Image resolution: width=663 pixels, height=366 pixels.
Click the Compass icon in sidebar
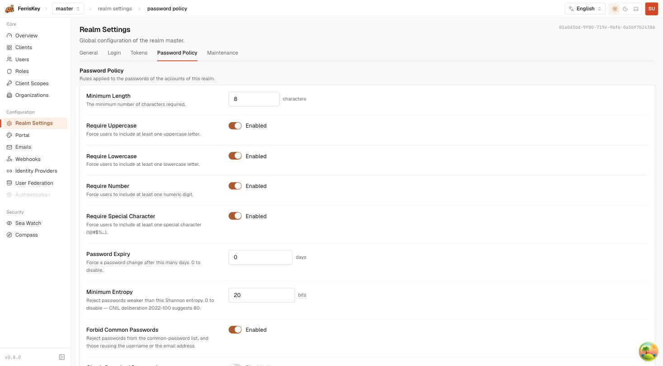tap(9, 235)
